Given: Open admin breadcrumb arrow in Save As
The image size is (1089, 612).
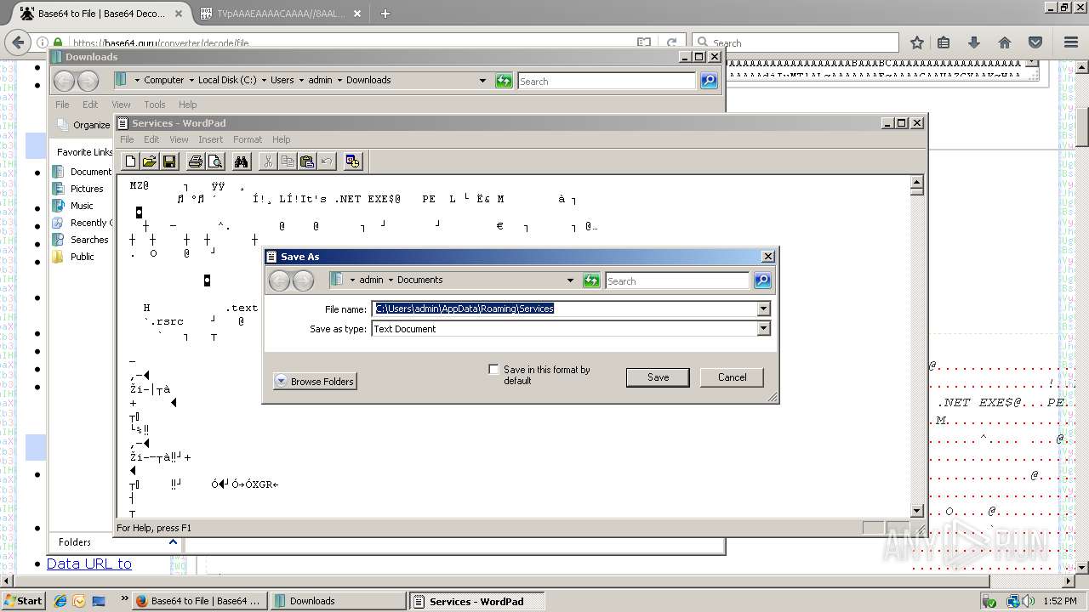Looking at the screenshot, I should pyautogui.click(x=353, y=280).
